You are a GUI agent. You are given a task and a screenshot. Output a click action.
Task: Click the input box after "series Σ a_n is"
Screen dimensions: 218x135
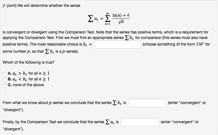click(140, 122)
